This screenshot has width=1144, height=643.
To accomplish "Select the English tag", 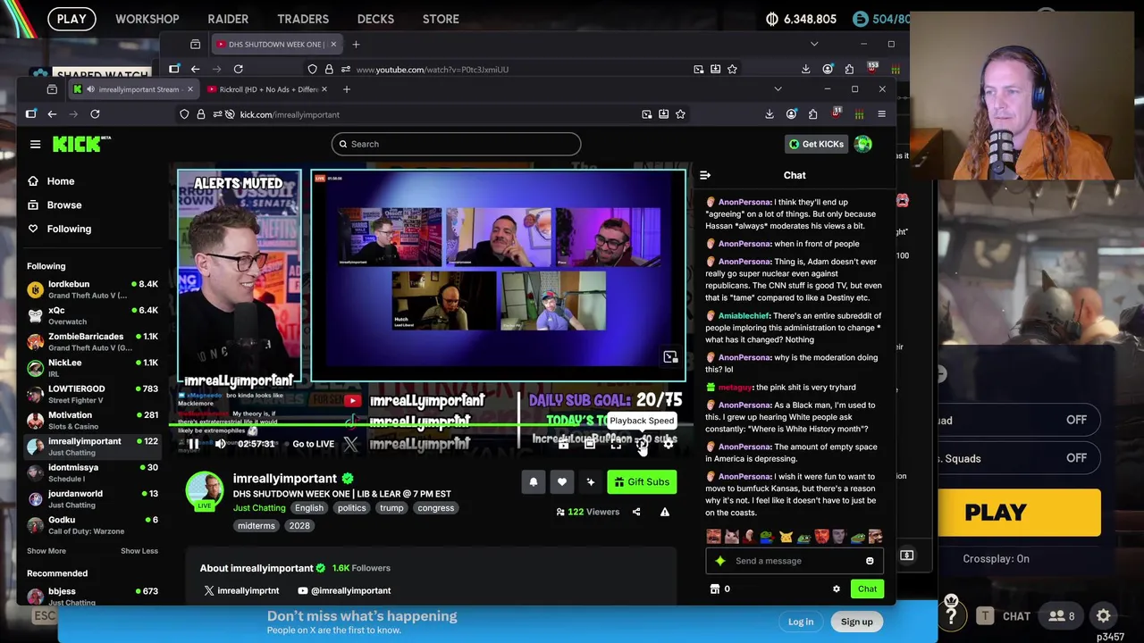I will pyautogui.click(x=309, y=508).
